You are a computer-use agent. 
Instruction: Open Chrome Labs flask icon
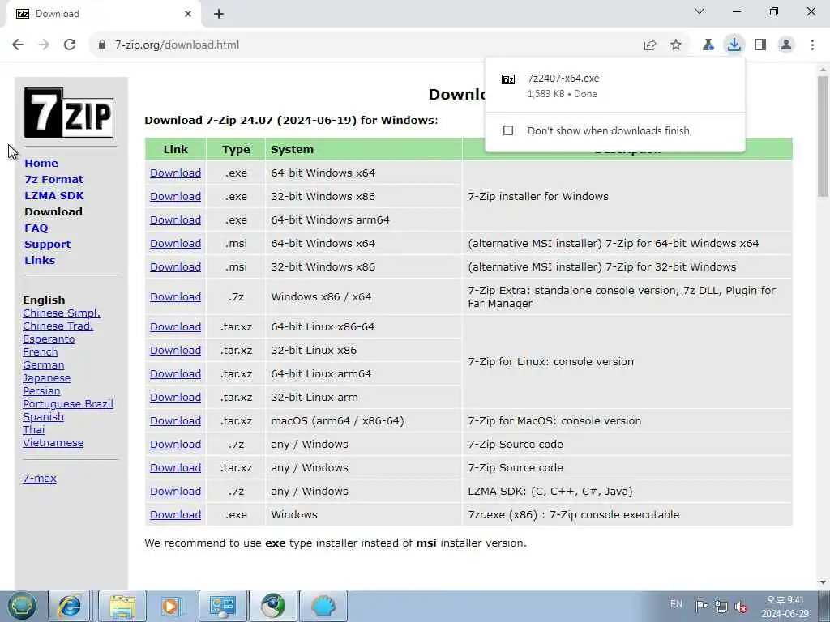(x=708, y=45)
